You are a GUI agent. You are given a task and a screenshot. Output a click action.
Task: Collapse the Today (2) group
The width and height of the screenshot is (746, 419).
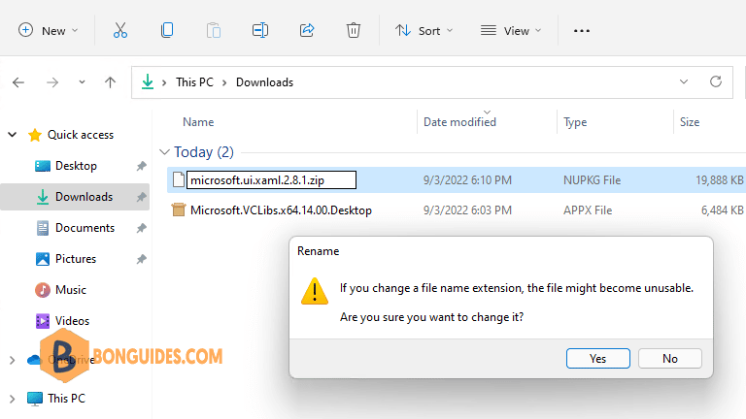pos(164,152)
